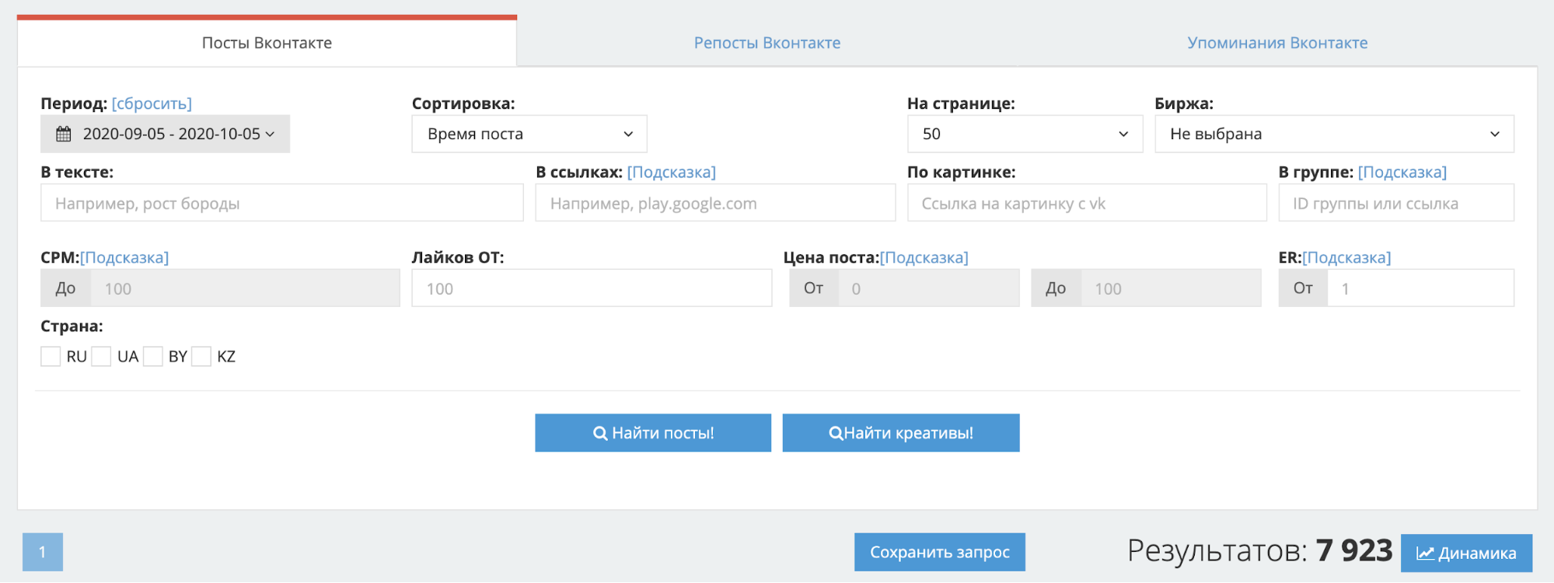Click the chart icon on Динамика button
This screenshot has width=1554, height=583.
pyautogui.click(x=1425, y=553)
